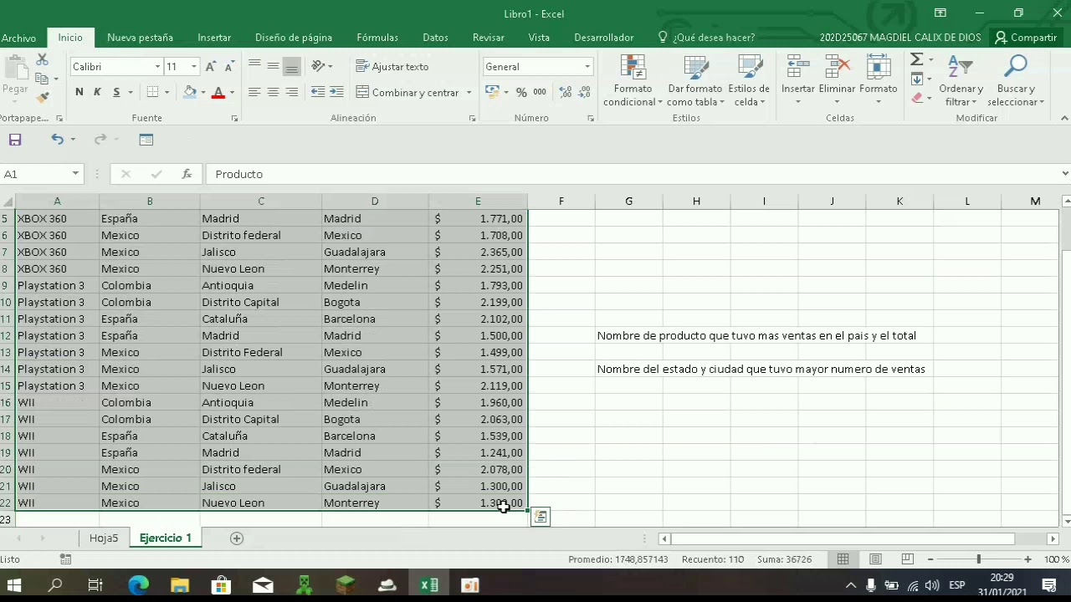This screenshot has width=1071, height=602.
Task: Switch to Page Layout view in status bar
Action: coord(875,559)
